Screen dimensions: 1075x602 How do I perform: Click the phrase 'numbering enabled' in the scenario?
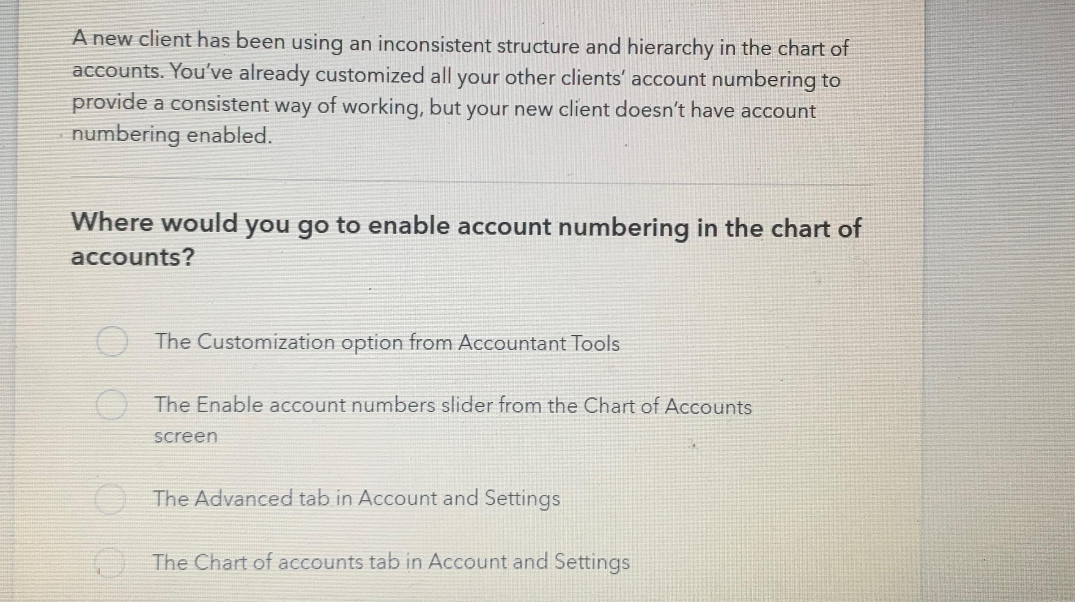click(x=171, y=134)
